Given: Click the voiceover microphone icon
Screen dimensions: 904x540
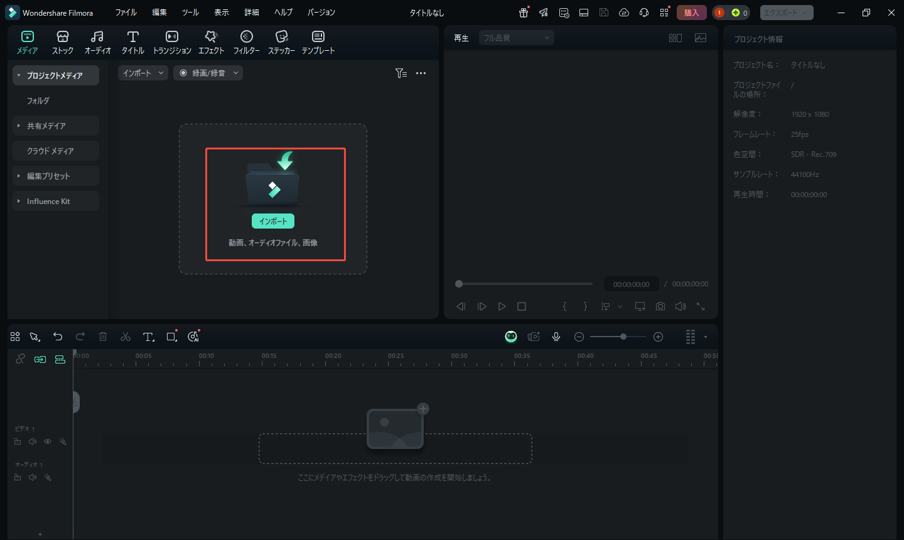Looking at the screenshot, I should (556, 337).
